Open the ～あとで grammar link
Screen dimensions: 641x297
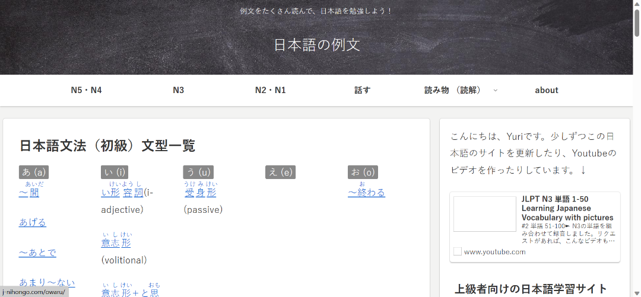point(37,253)
